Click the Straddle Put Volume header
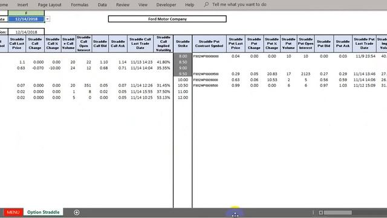The image size is (387, 218). 288,44
